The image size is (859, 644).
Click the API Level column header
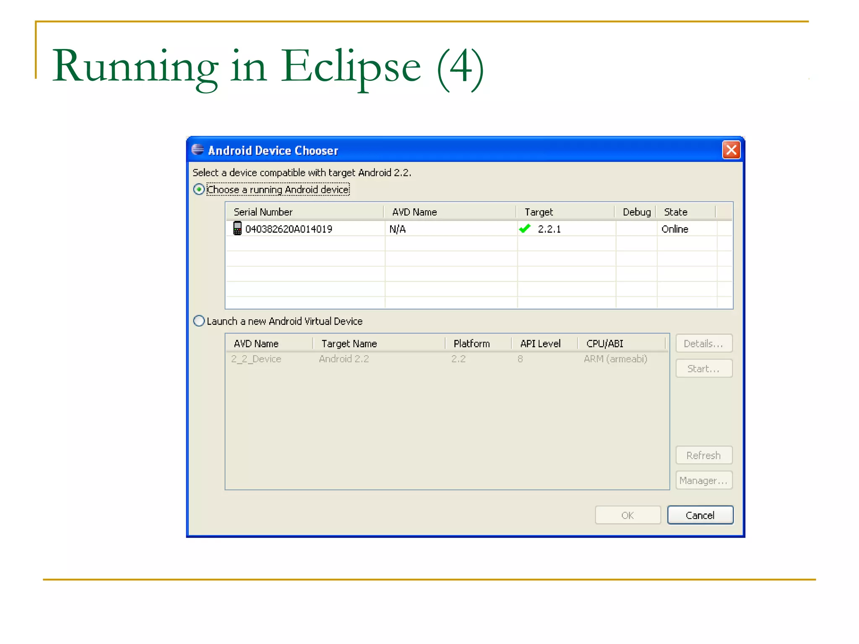[x=545, y=343]
